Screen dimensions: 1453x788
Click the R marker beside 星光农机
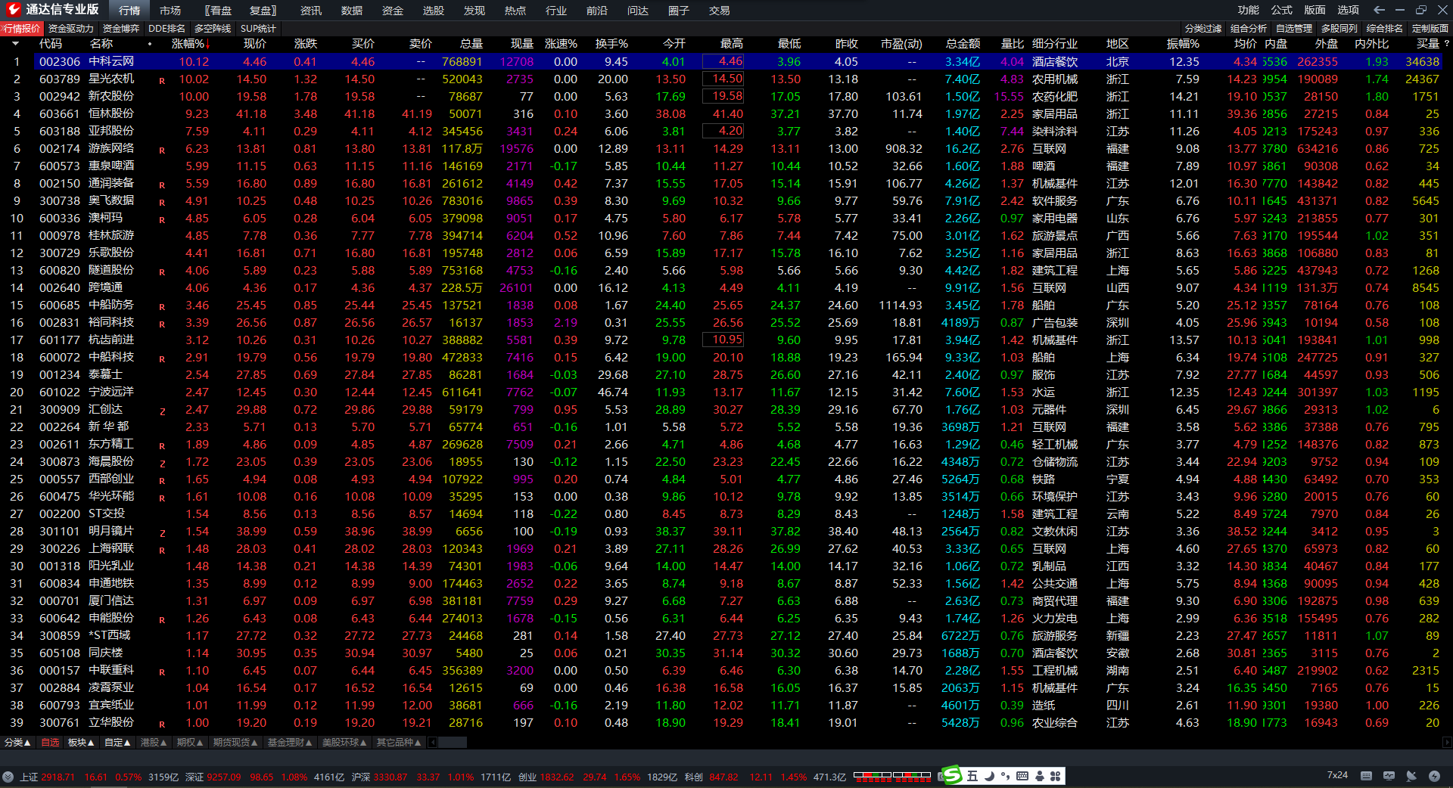tap(162, 80)
